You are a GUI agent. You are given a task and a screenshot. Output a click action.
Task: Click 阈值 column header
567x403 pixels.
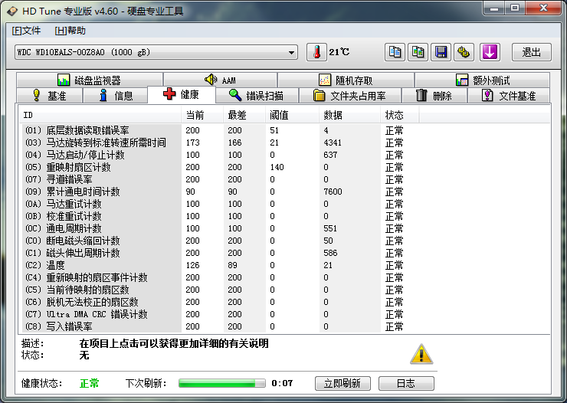[x=292, y=115]
